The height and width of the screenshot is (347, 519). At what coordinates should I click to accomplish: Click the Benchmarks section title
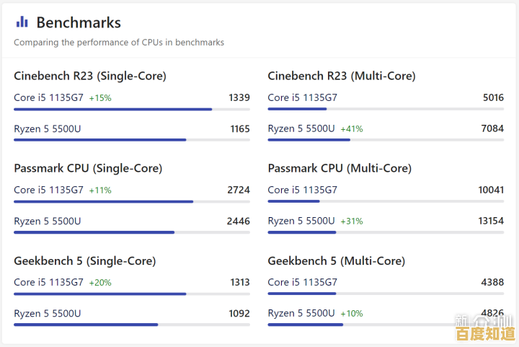79,22
